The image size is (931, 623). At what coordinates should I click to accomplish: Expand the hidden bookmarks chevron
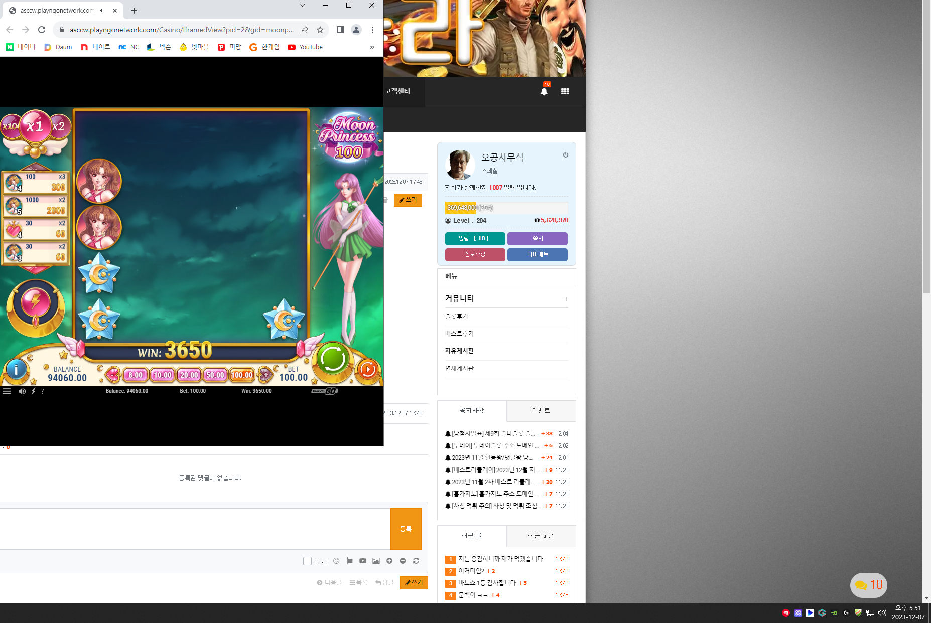click(x=372, y=47)
